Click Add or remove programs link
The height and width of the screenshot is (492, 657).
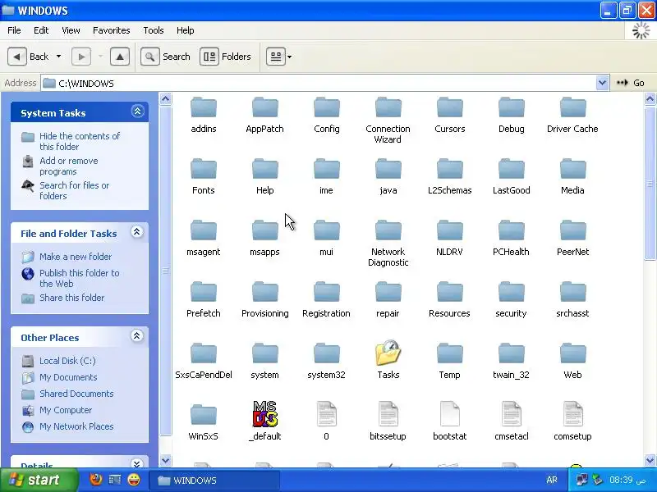click(69, 166)
